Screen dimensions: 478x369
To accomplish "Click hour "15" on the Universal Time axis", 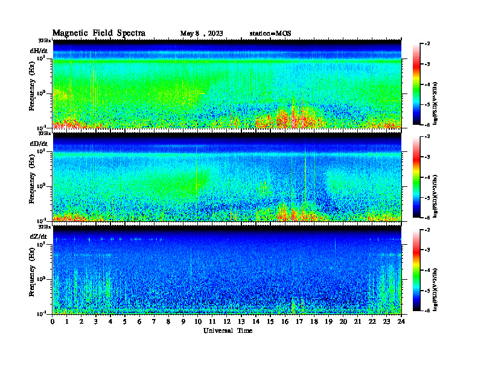I will (x=270, y=321).
